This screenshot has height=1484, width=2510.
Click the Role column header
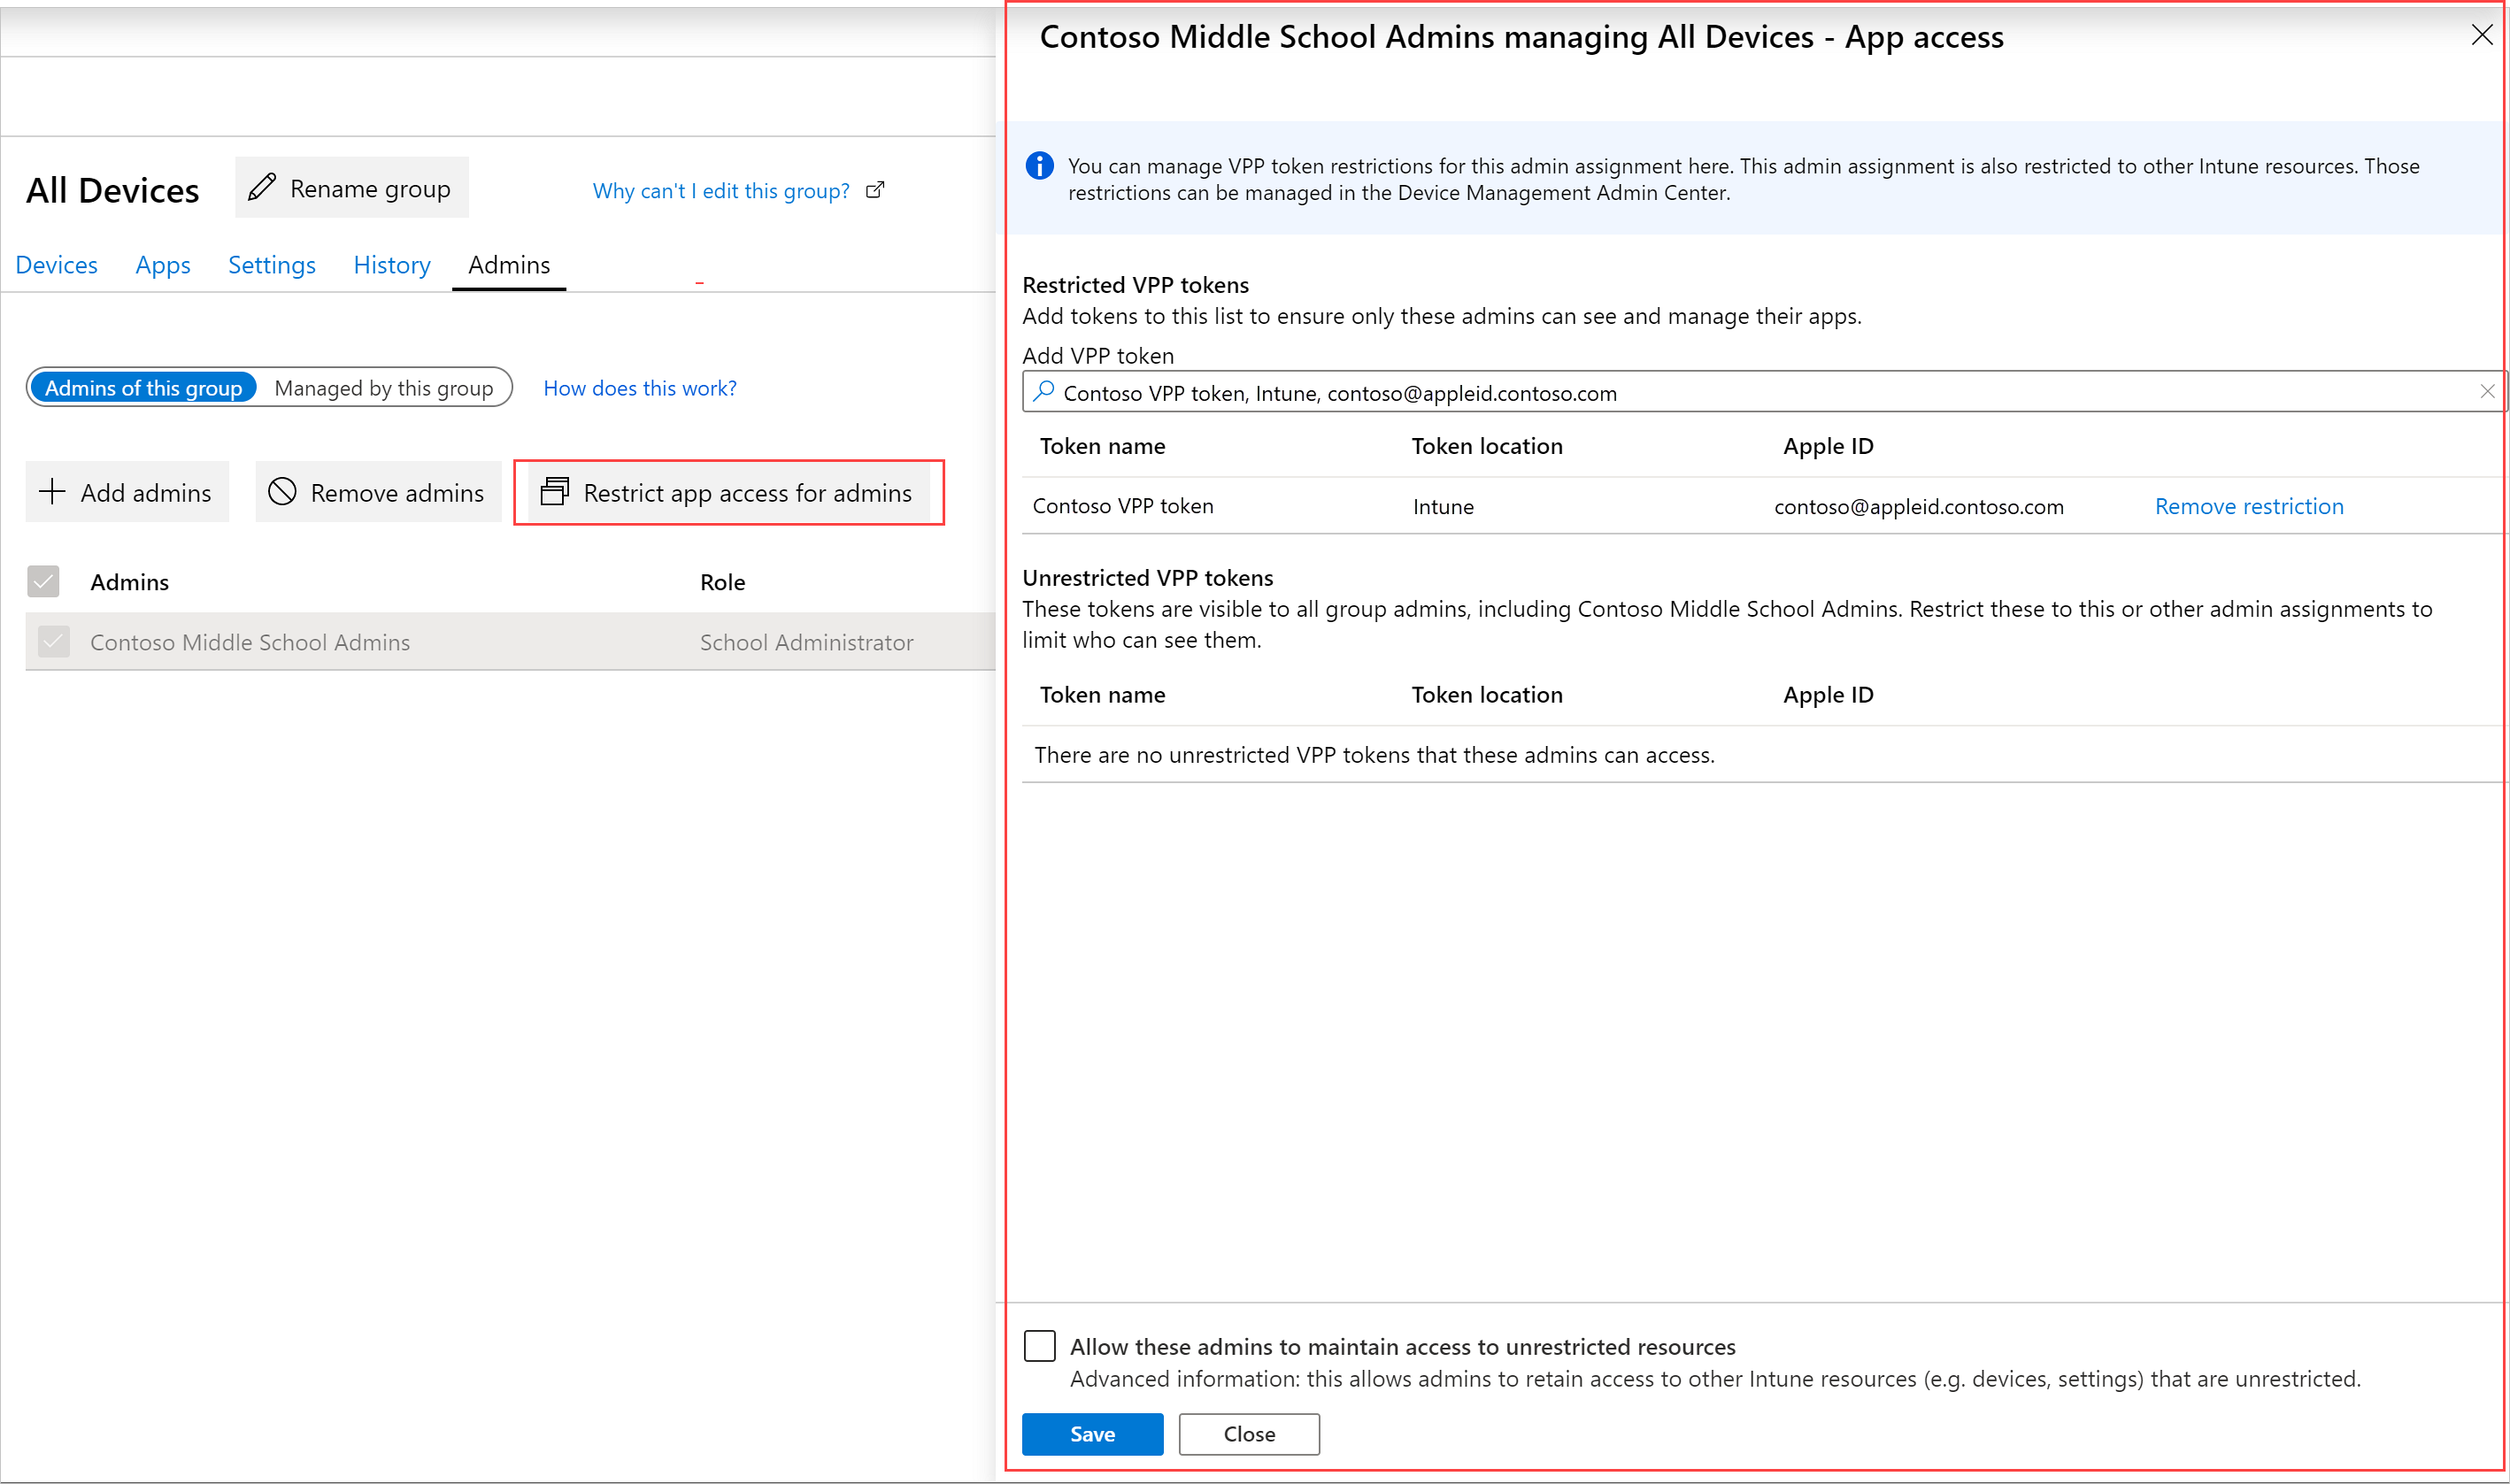(722, 582)
